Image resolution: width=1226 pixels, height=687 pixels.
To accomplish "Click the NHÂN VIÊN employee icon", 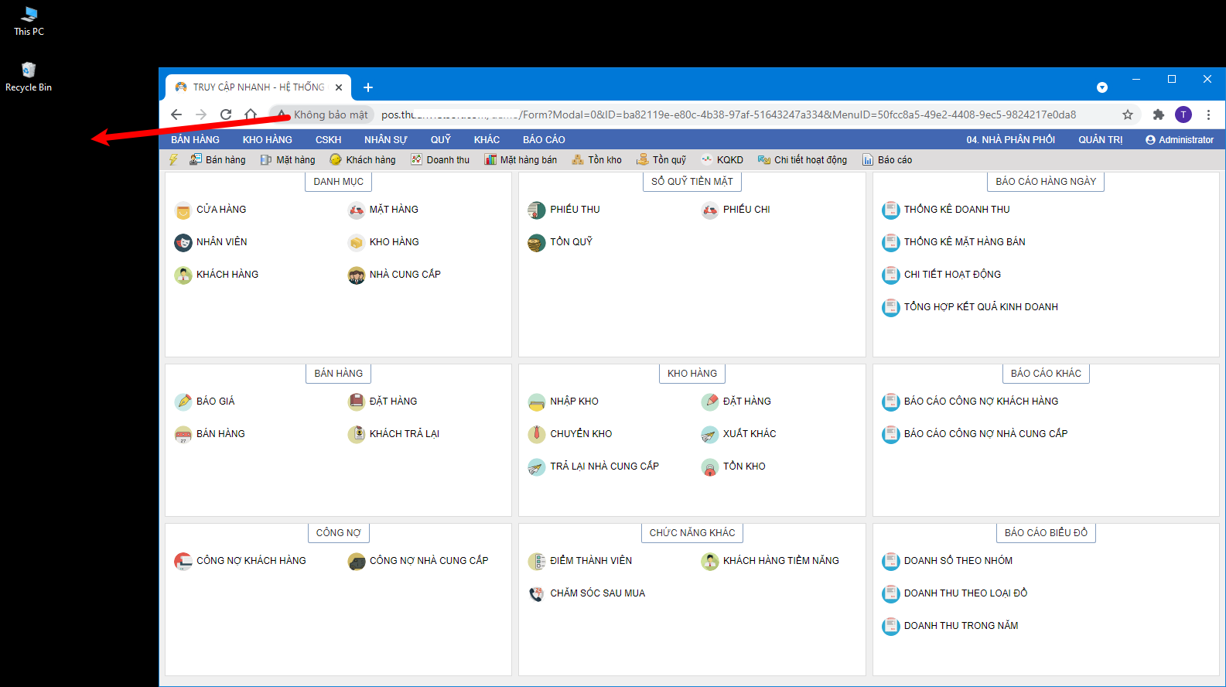I will 183,243.
